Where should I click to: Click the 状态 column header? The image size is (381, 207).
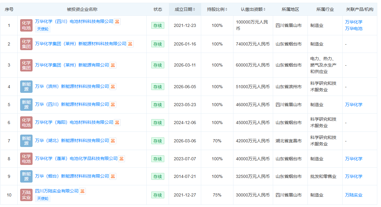158,9
